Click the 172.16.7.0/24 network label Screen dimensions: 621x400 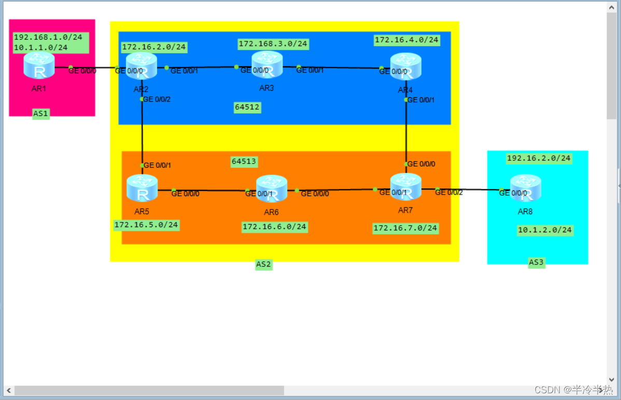[405, 228]
